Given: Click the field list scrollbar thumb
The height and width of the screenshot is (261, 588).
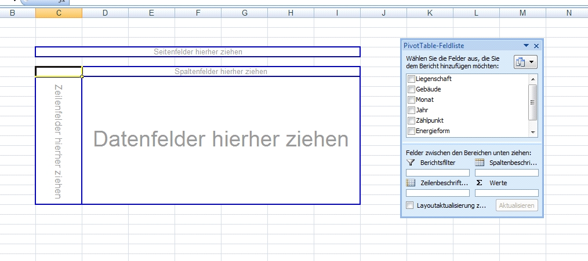Looking at the screenshot, I should 532,102.
